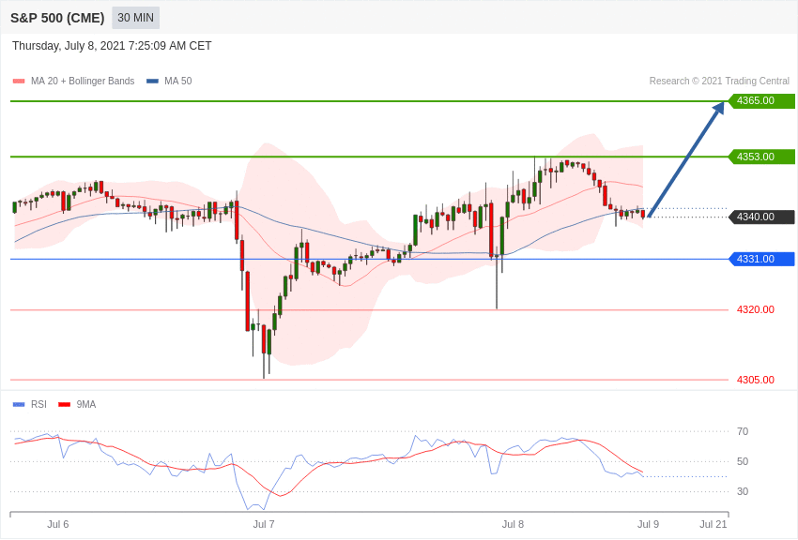Image resolution: width=798 pixels, height=540 pixels.
Task: Click the blue RSI legend swatch
Action: pos(19,404)
